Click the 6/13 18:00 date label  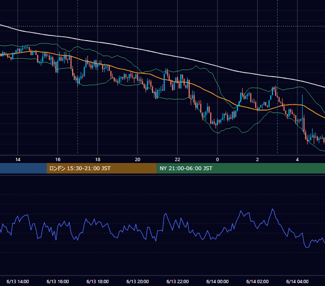tap(97, 281)
